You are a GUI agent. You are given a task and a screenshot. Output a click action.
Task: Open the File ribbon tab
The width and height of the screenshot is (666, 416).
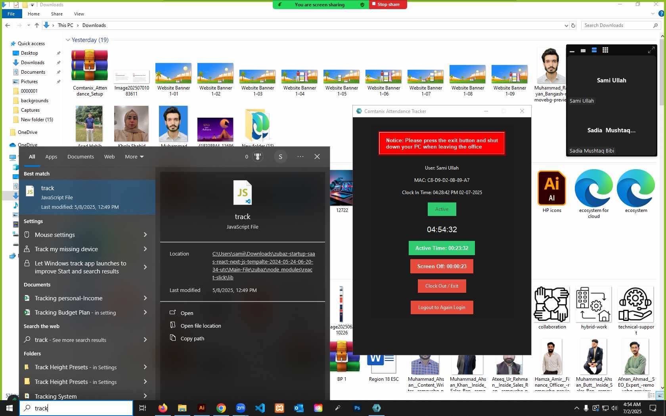click(x=11, y=14)
